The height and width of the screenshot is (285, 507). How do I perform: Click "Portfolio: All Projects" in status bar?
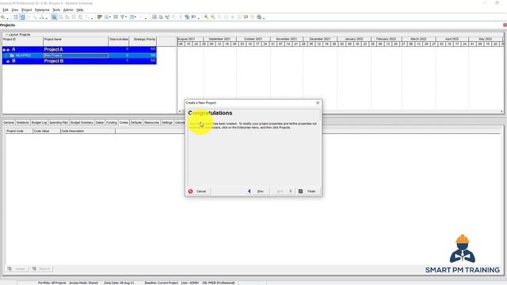point(51,283)
